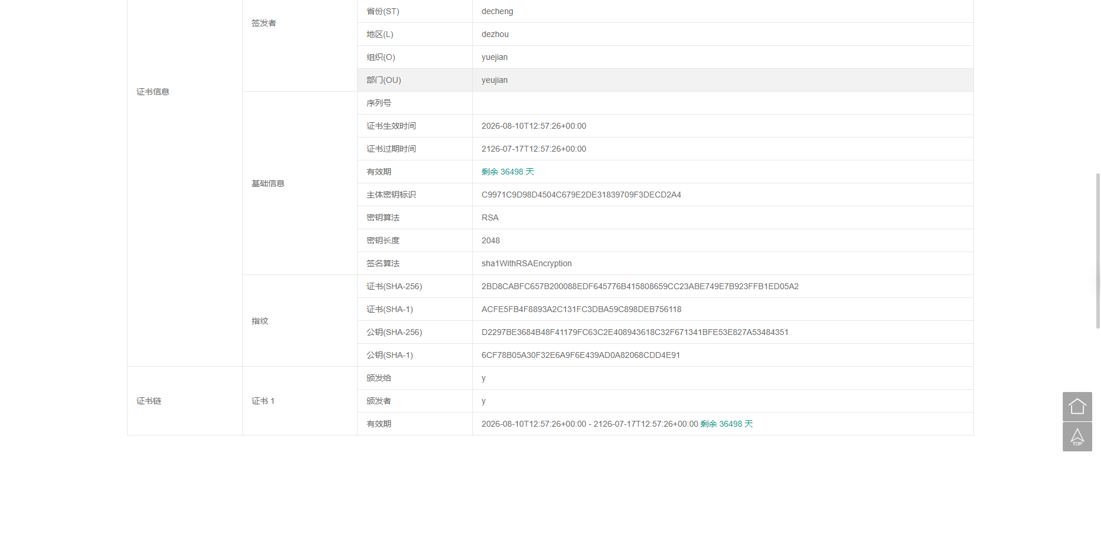Select the 2126-07-17T12:57:26+00:00 expiry value
The image size is (1101, 546).
tap(534, 149)
